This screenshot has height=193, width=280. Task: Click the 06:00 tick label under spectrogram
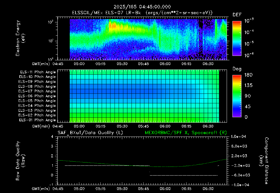[x=165, y=64]
